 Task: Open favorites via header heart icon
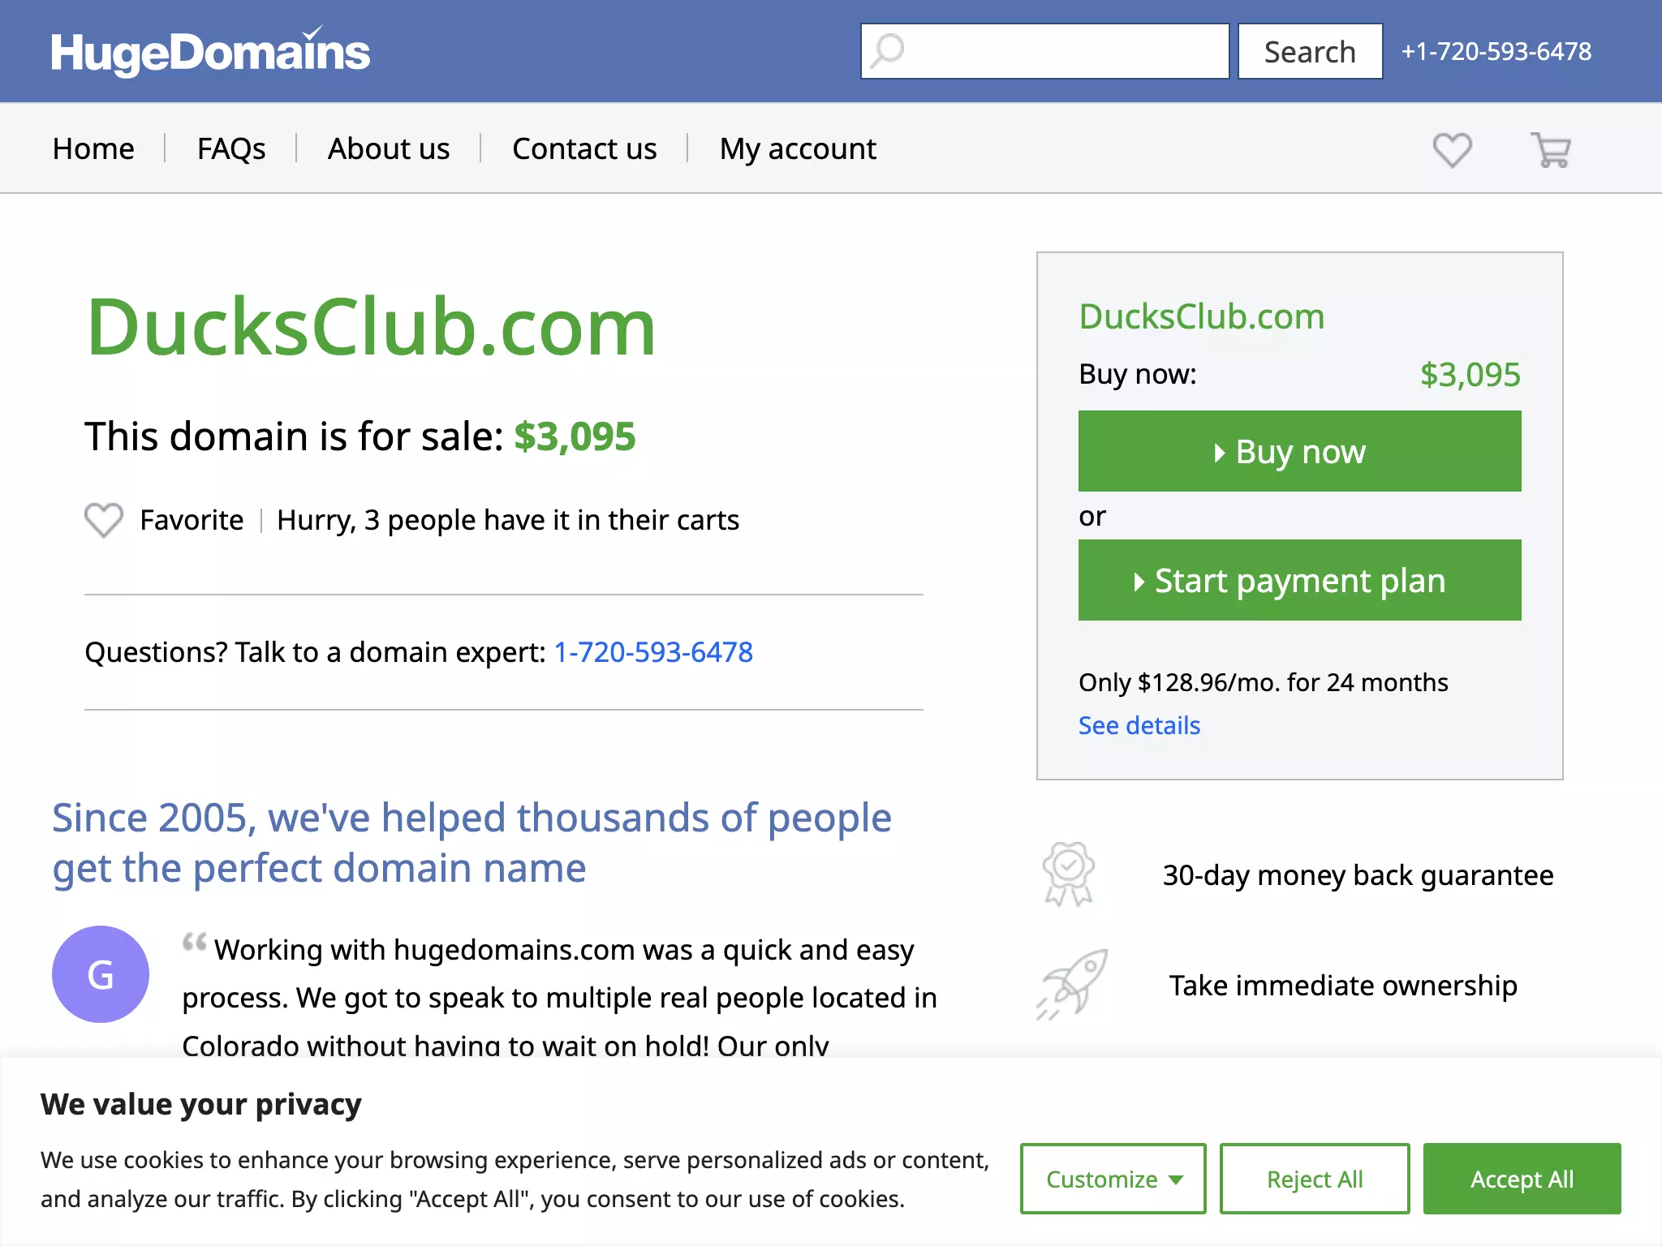(1452, 149)
